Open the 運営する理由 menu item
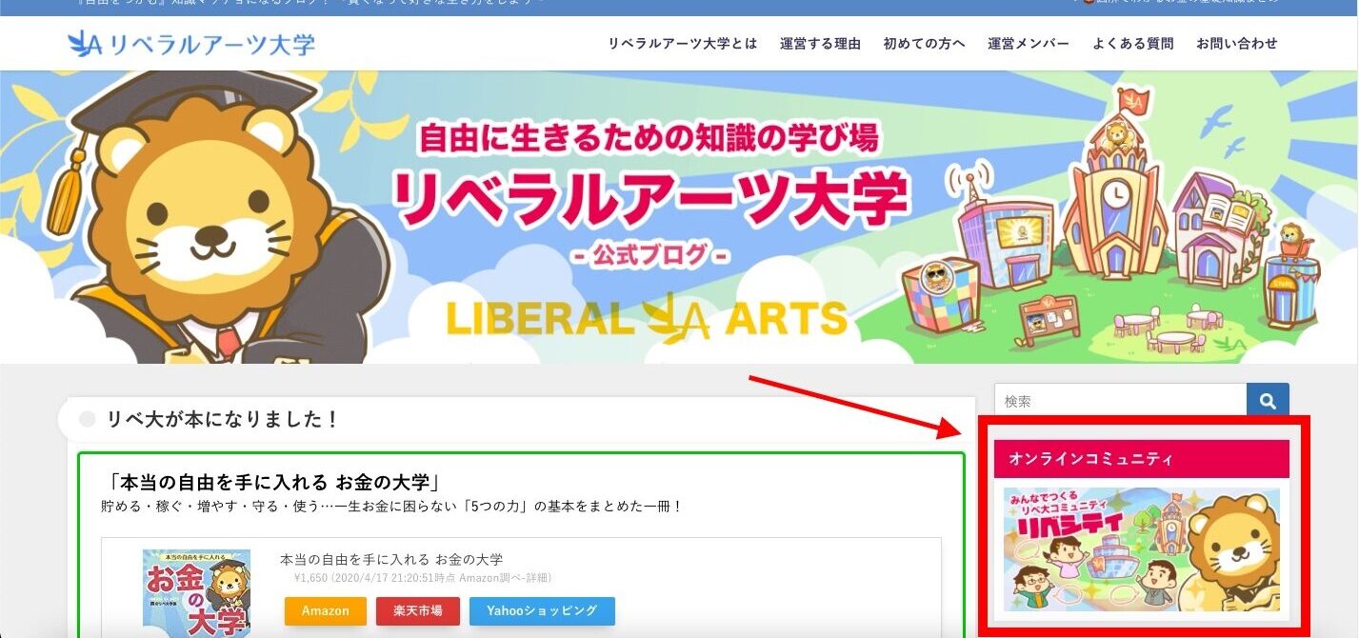Viewport: 1359px width, 638px height. (820, 44)
